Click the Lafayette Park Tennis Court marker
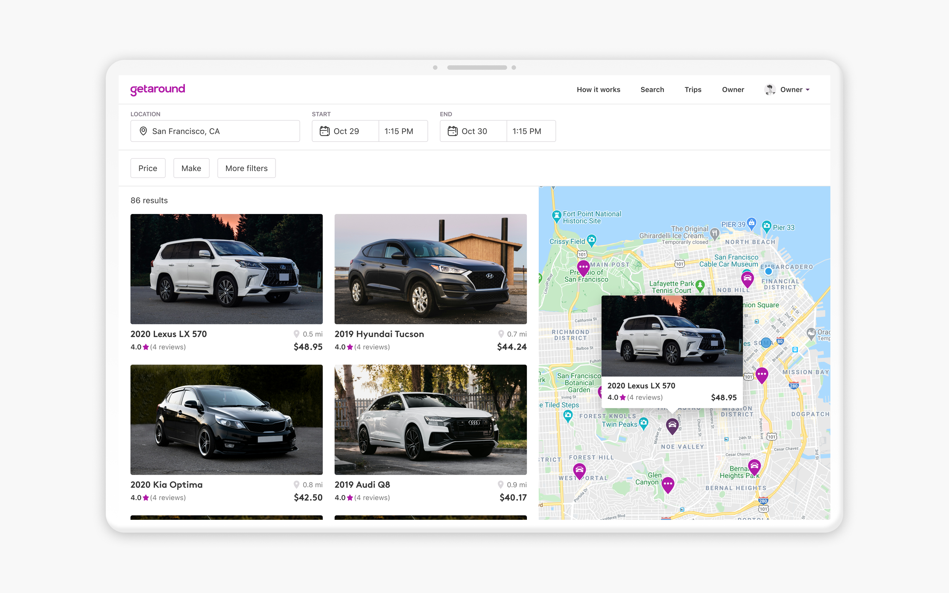Screen dimensions: 949x593 (x=700, y=286)
